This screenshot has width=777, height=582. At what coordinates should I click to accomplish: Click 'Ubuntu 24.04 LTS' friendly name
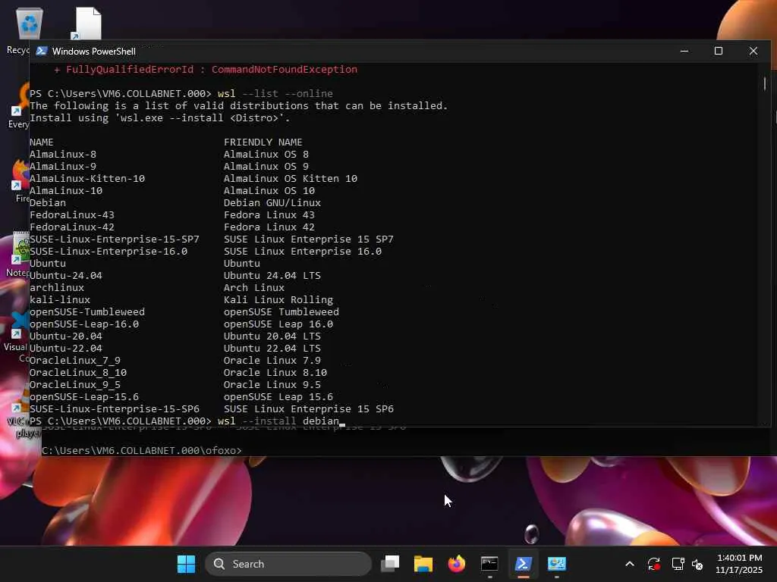point(272,276)
